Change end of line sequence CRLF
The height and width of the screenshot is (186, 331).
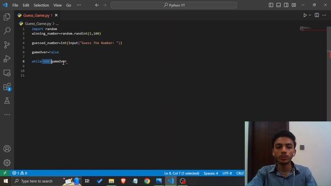[240, 173]
